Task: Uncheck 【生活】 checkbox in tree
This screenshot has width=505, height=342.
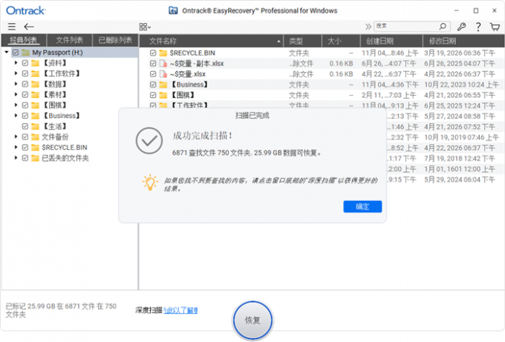Action: point(25,126)
